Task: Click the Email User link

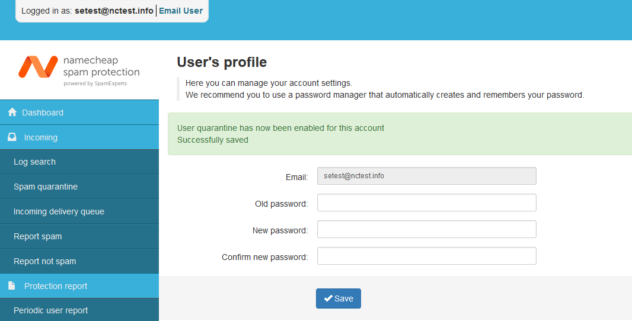Action: click(x=181, y=11)
